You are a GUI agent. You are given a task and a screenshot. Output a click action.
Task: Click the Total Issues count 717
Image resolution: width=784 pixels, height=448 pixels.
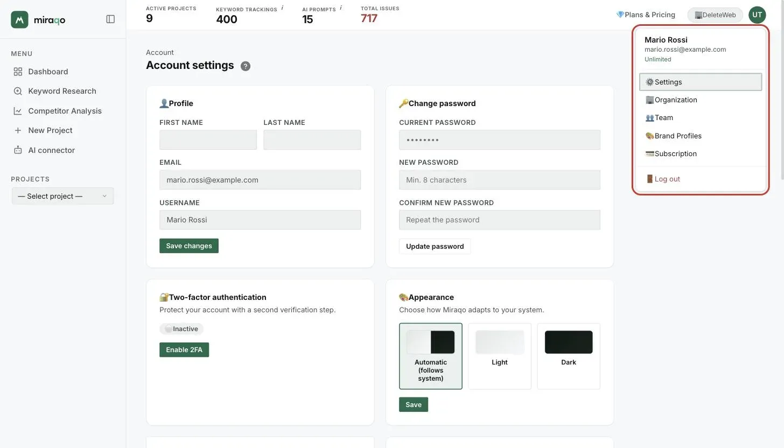pos(369,18)
